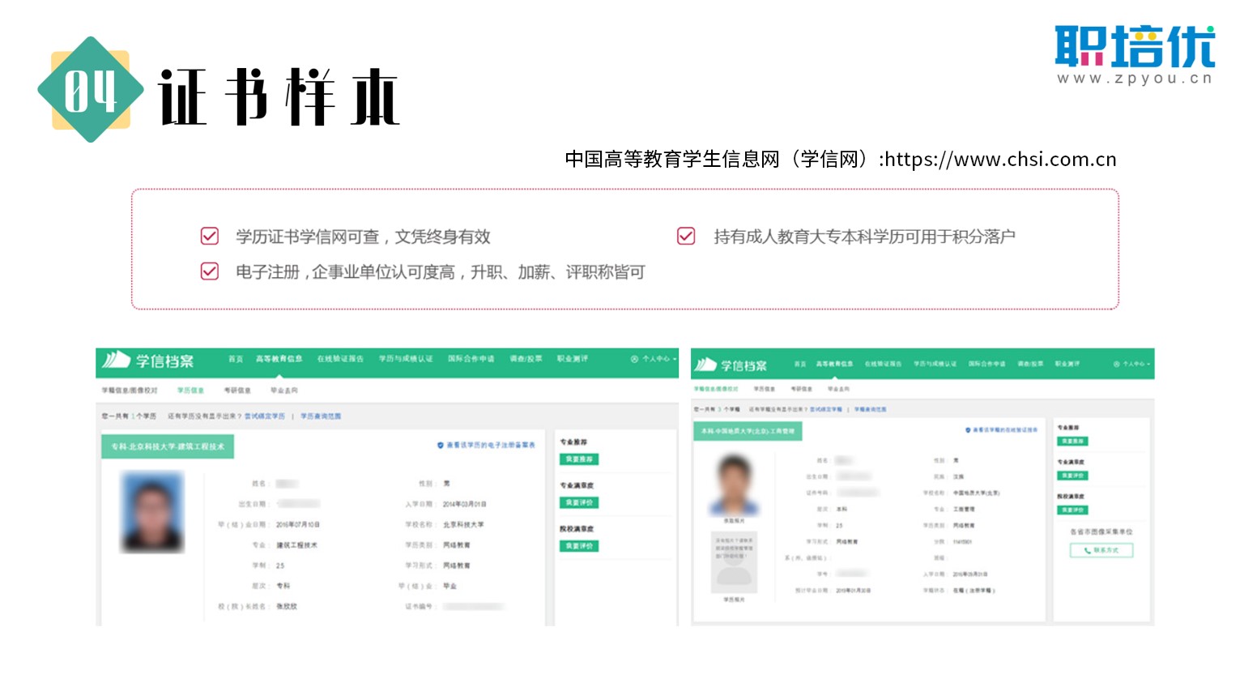1244x700 pixels.
Task: Switch to 毕业去向 tab in the right screenshot
Action: click(x=838, y=390)
